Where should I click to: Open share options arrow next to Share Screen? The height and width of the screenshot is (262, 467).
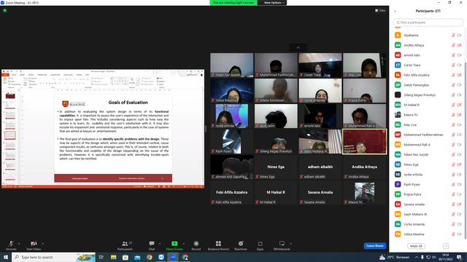[x=183, y=244]
